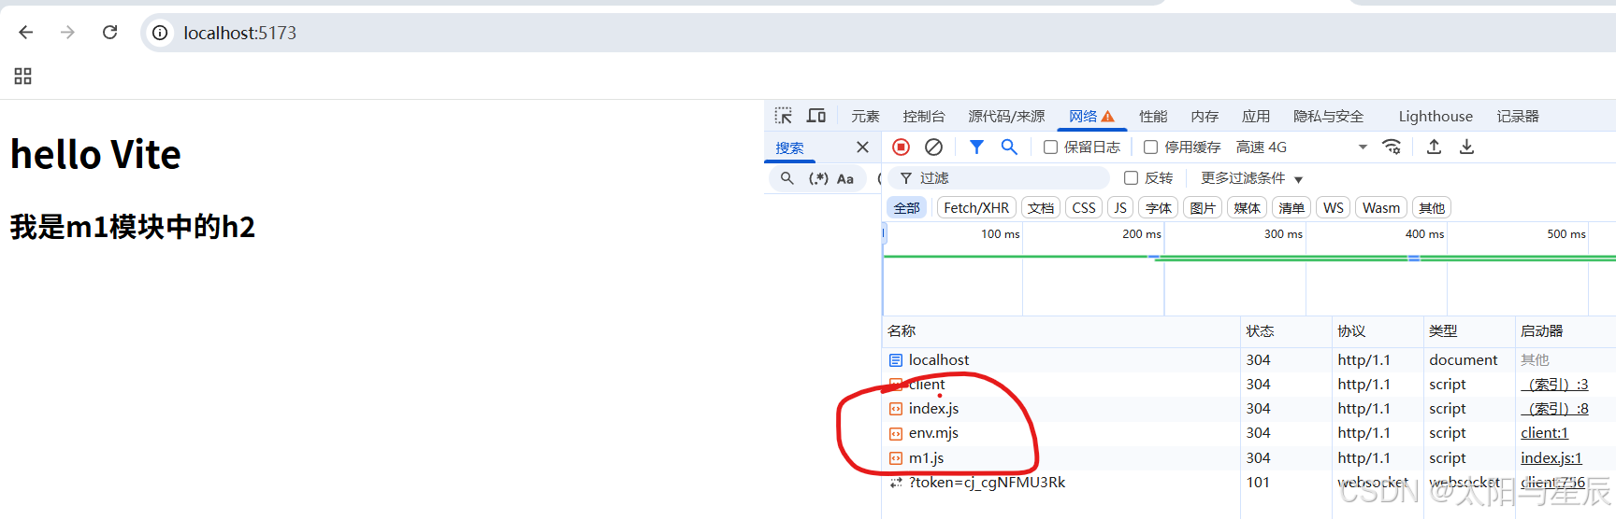Open initiator link index.js:1
The height and width of the screenshot is (519, 1616).
point(1551,458)
